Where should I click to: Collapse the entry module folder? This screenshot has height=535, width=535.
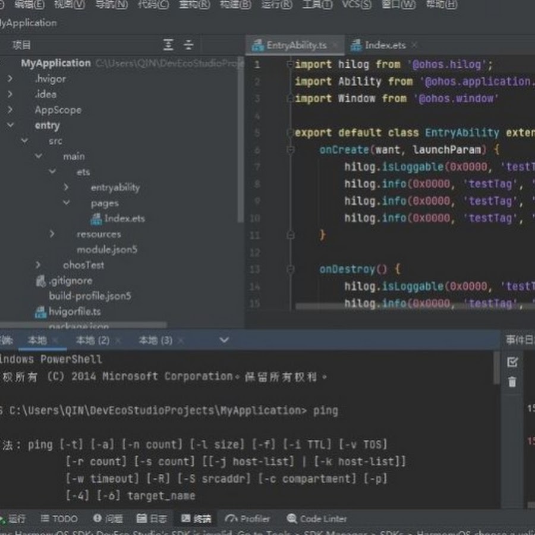tap(11, 125)
